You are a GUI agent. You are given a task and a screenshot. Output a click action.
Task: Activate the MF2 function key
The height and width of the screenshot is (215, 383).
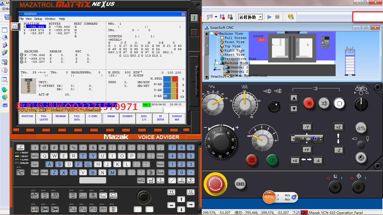(73, 196)
